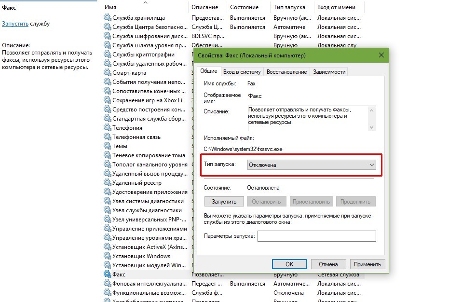The height and width of the screenshot is (302, 462).
Task: Click gear icon of Установщик Windows
Action: click(x=107, y=256)
